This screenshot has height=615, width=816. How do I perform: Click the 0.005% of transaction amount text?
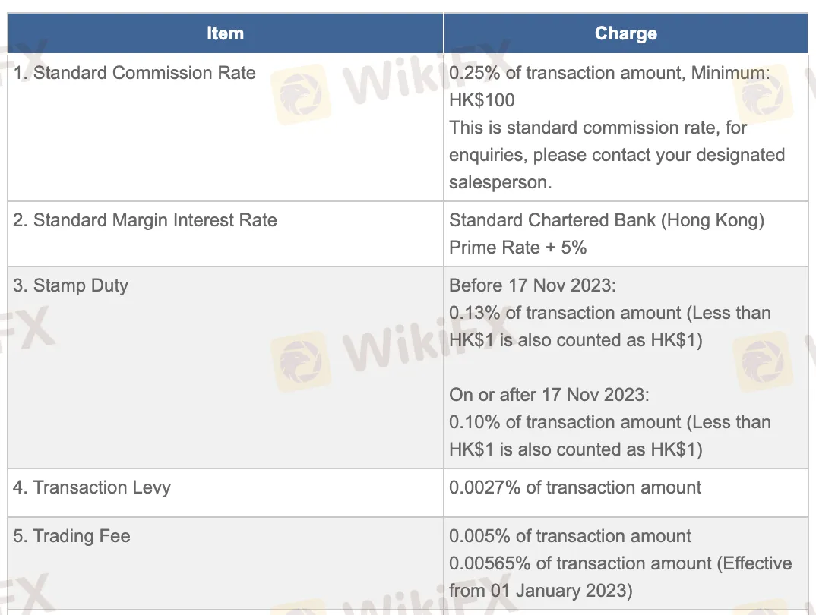pyautogui.click(x=570, y=536)
